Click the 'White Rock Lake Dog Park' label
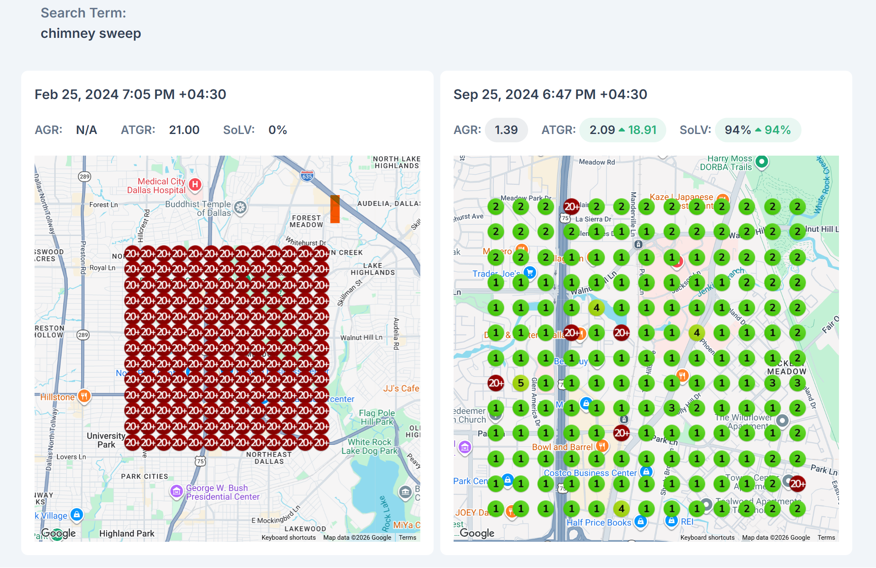Viewport: 876px width, 568px height. 370,446
